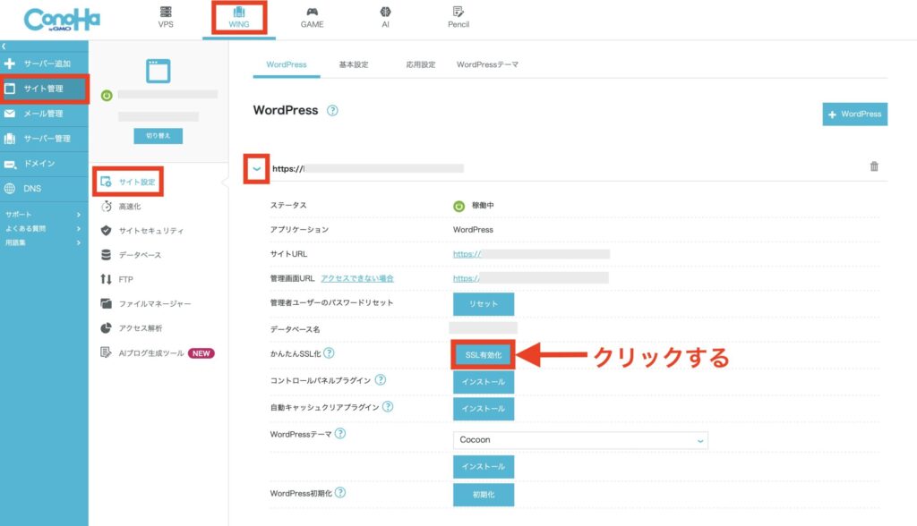Expand the サポート sidebar section
Image resolution: width=917 pixels, height=526 pixels.
(43, 215)
